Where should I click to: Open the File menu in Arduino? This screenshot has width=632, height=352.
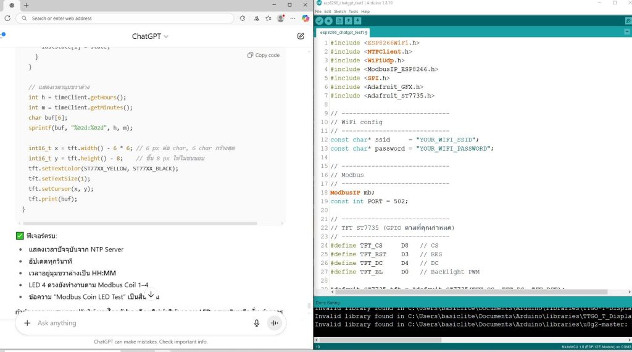point(318,11)
